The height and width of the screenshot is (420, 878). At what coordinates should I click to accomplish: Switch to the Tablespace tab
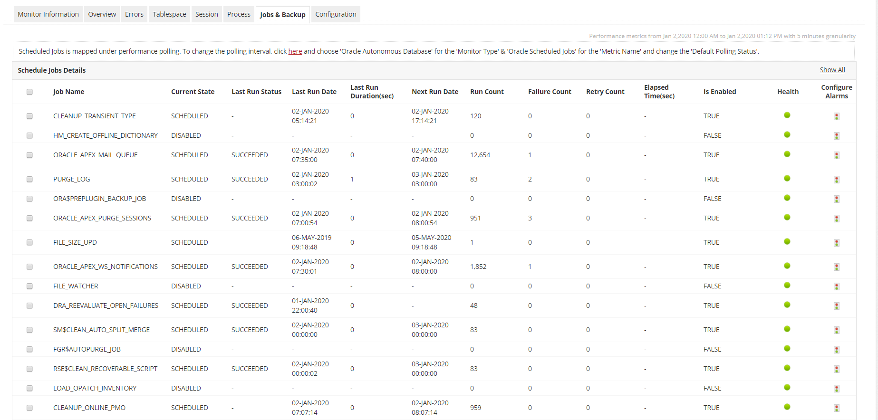pos(169,14)
